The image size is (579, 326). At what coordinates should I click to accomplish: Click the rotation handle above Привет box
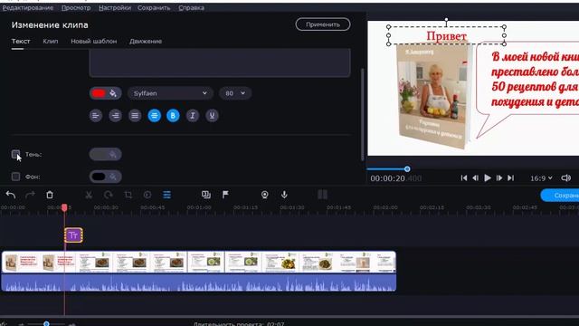pos(446,20)
